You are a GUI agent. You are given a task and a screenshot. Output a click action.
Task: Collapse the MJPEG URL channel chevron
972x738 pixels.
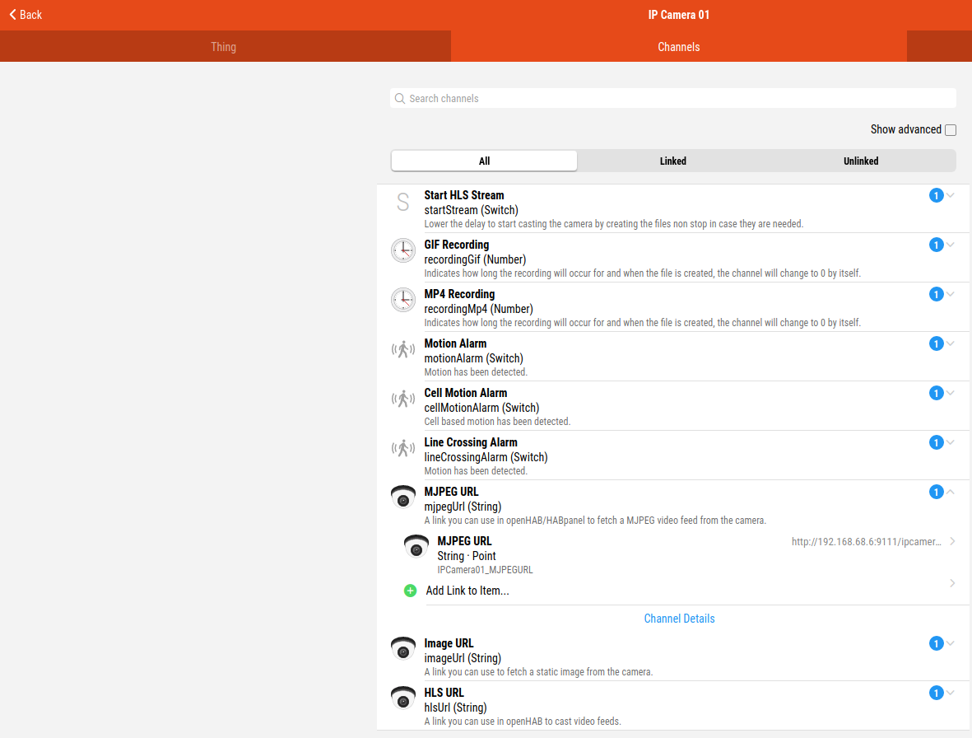[951, 492]
